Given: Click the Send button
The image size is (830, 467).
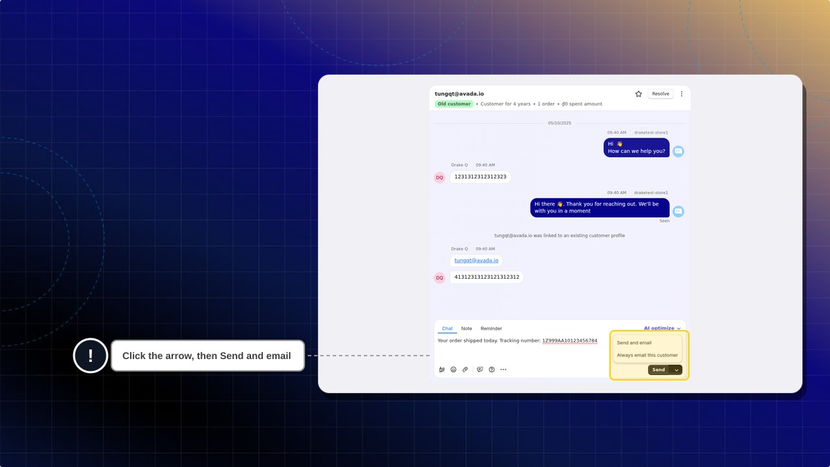Looking at the screenshot, I should coord(659,370).
